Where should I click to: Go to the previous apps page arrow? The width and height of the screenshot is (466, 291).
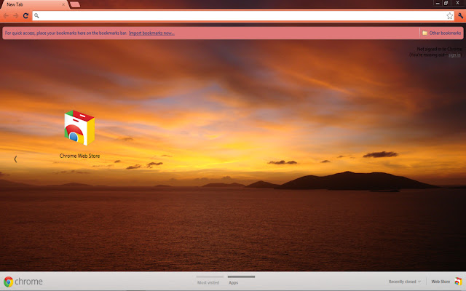(x=15, y=159)
